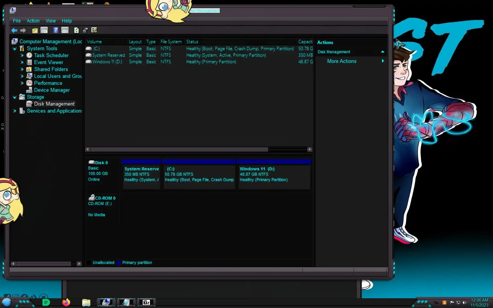The image size is (493, 308).
Task: Select the Windows 11 (D:) partition block
Action: 274,175
